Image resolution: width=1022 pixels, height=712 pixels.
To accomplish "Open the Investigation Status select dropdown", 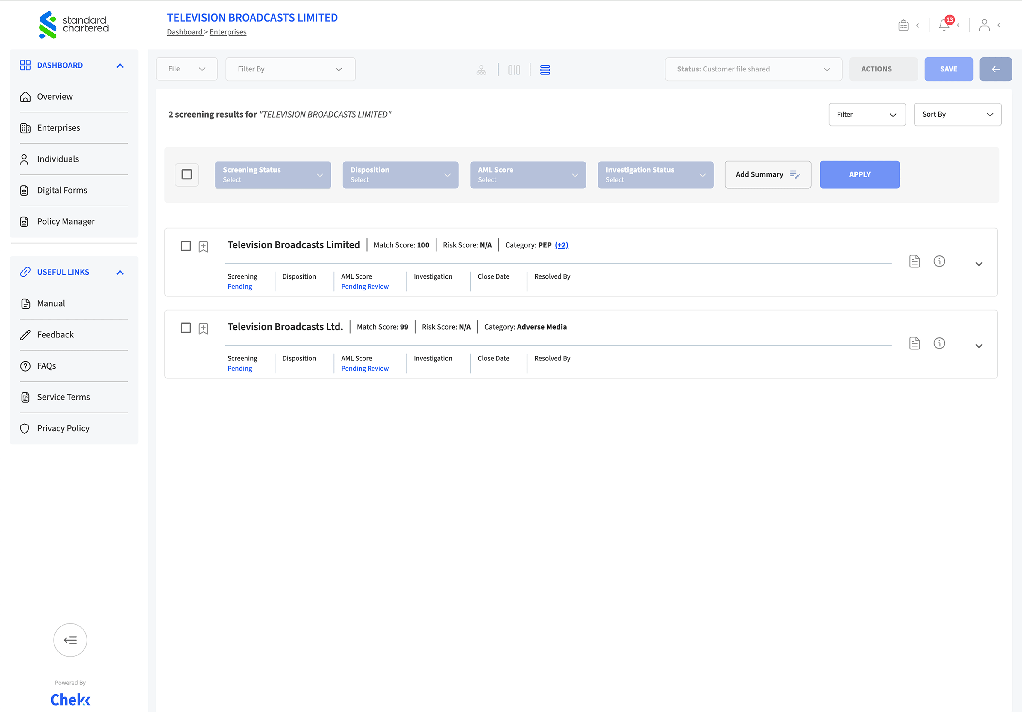I will pyautogui.click(x=655, y=175).
